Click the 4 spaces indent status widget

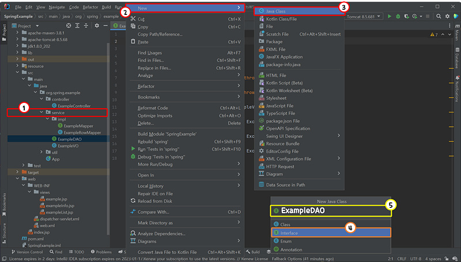pos(433,259)
